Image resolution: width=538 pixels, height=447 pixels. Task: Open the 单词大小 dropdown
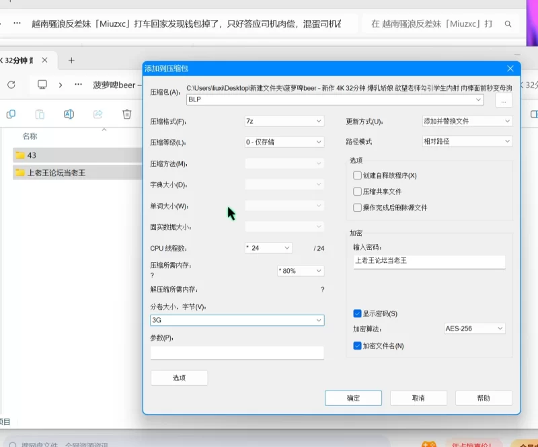coord(284,206)
